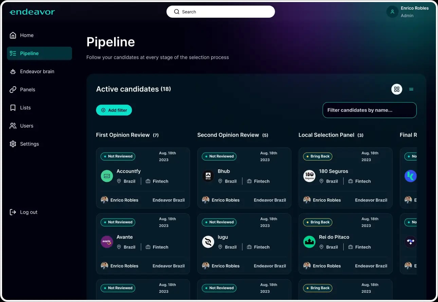Open the Lists bookmark icon

pyautogui.click(x=13, y=107)
